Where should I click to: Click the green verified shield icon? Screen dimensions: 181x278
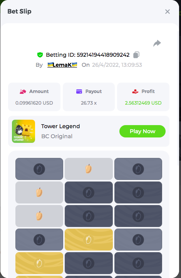40,55
